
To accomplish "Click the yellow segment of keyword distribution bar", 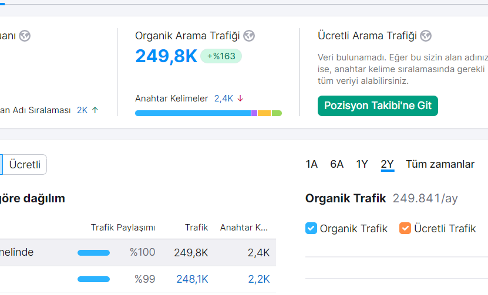I will 264,113.
